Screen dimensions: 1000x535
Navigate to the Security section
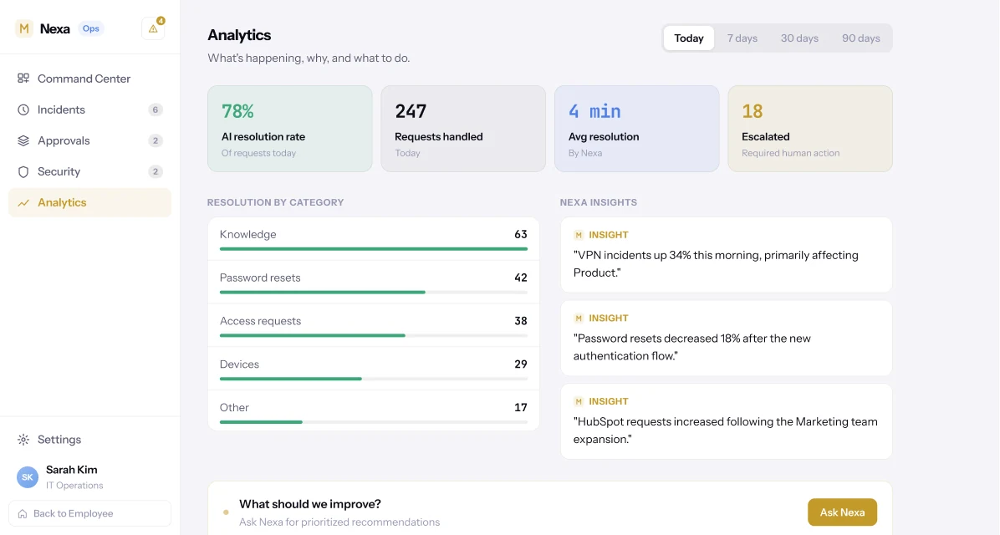90,171
